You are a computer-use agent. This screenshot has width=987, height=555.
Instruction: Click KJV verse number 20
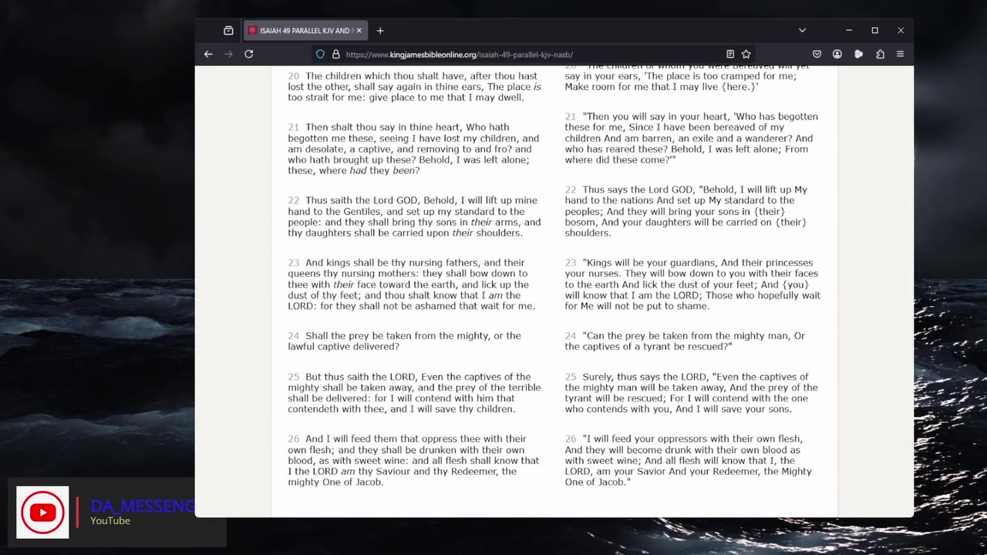point(294,76)
